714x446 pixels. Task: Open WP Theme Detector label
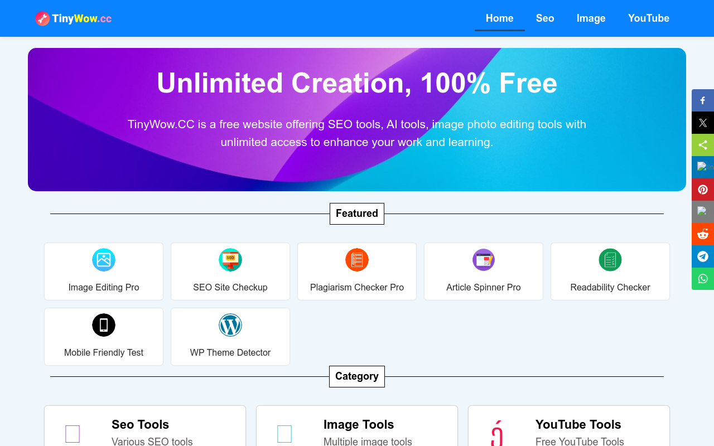[x=230, y=353]
